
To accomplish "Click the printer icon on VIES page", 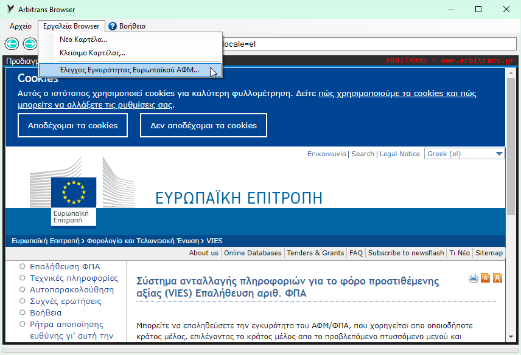I will (x=474, y=278).
